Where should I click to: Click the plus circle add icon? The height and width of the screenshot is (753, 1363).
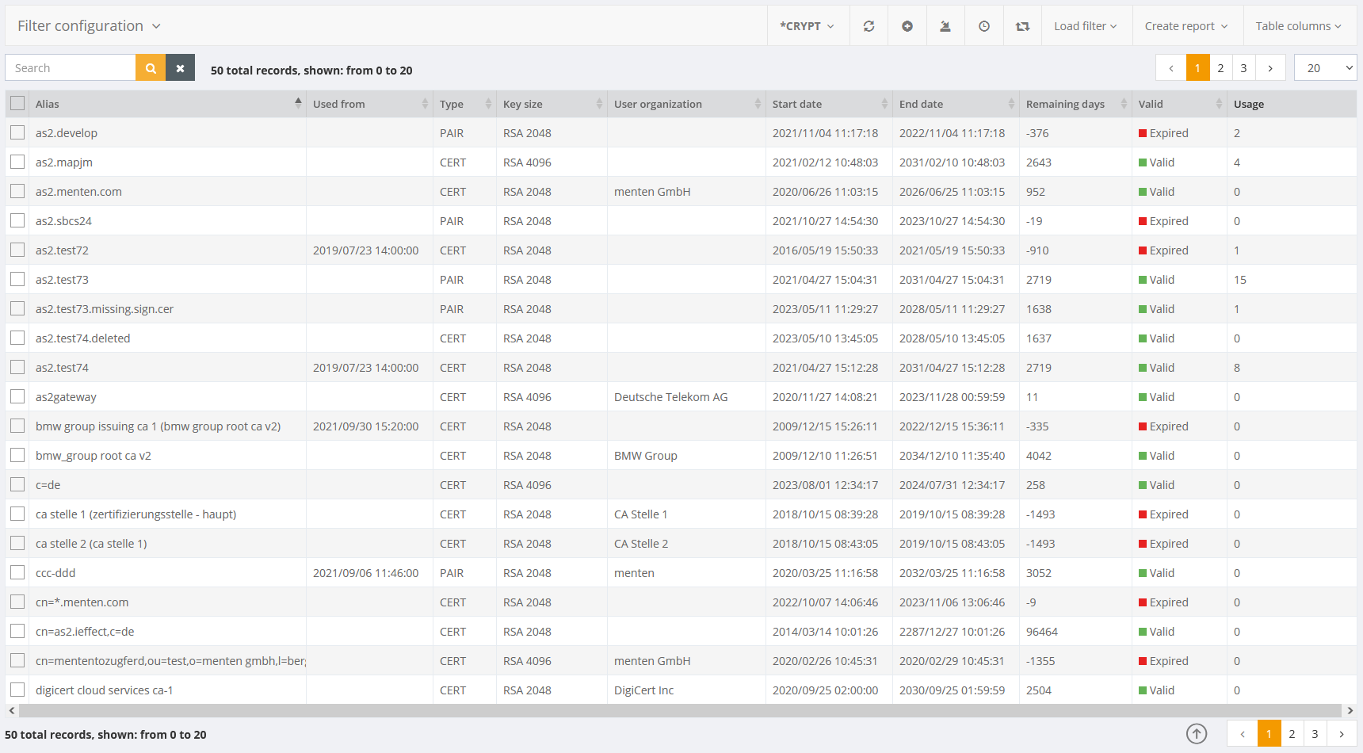pos(907,26)
